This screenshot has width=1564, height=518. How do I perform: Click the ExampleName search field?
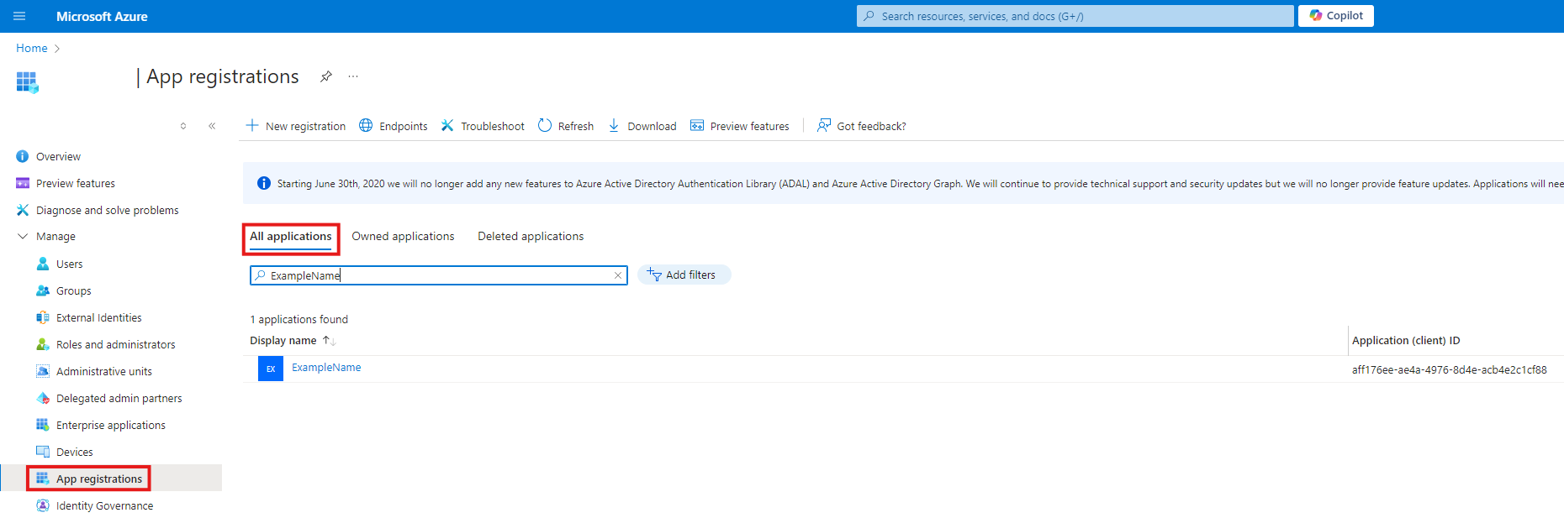(438, 275)
